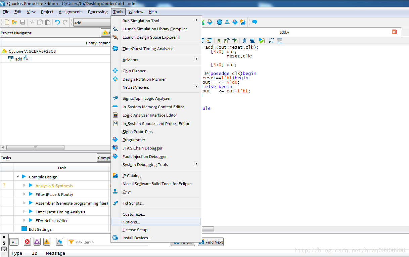Launch SignalTap II Logic Analyzer

pos(156,98)
